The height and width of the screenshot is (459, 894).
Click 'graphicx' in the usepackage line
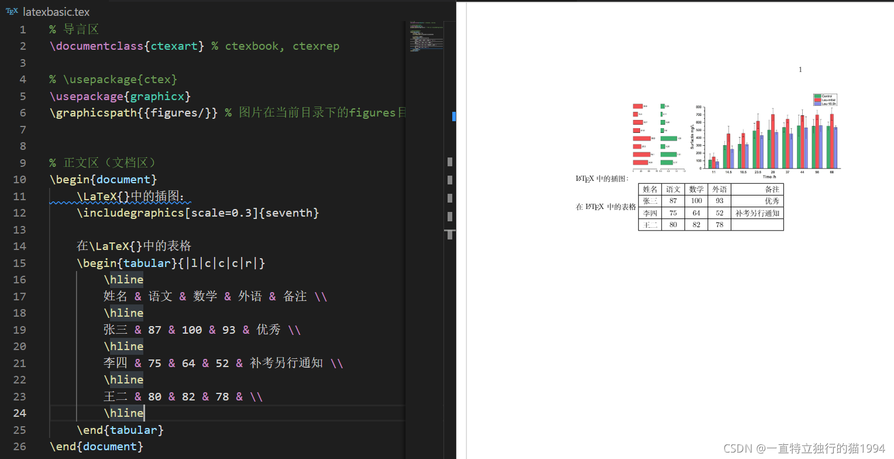tap(157, 97)
